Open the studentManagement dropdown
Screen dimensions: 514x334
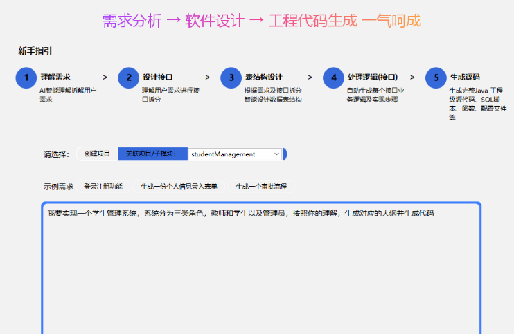(x=234, y=154)
